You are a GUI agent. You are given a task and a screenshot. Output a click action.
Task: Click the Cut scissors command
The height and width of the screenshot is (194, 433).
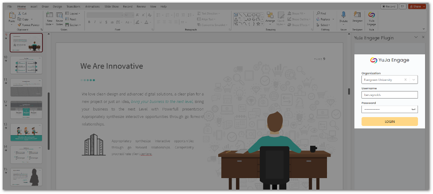click(23, 13)
